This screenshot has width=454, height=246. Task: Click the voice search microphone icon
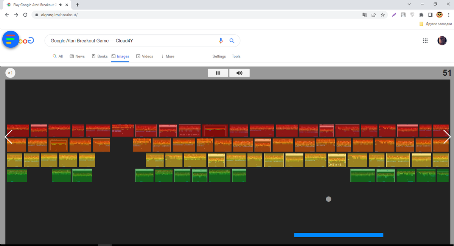pos(221,41)
